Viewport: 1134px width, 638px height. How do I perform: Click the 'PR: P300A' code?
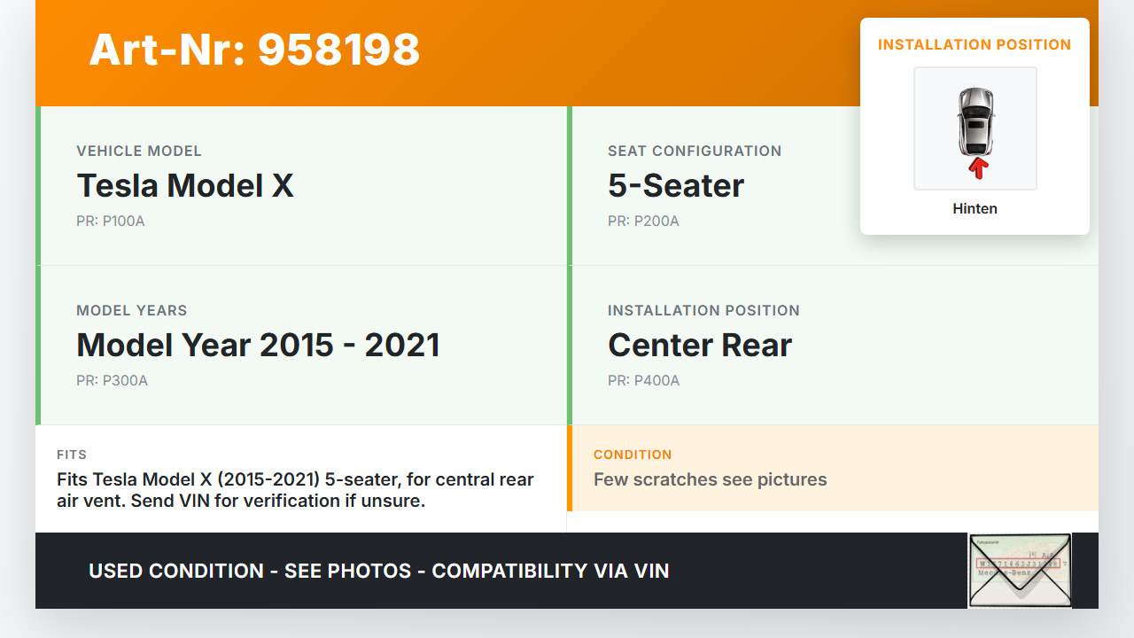coord(112,381)
